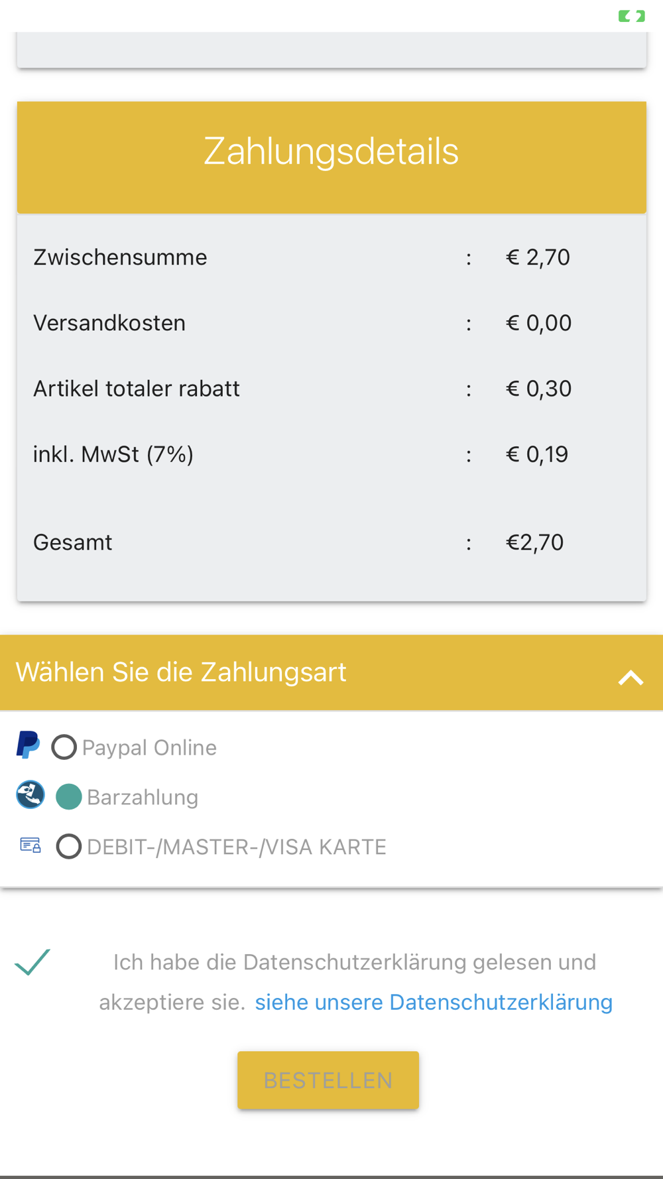Screen dimensions: 663x1179
Task: Tap the green status icon at top
Action: (631, 16)
